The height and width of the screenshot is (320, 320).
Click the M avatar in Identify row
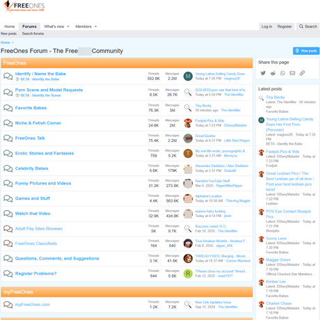coord(188,76)
